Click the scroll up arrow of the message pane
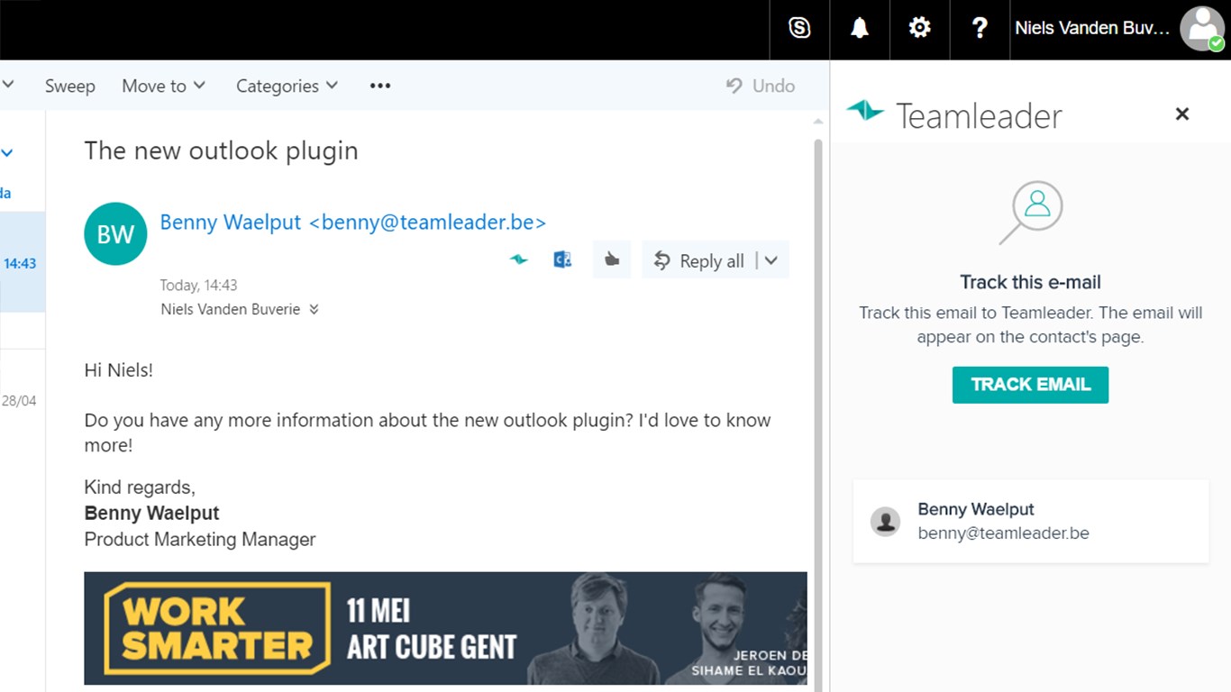This screenshot has height=692, width=1231. (818, 122)
